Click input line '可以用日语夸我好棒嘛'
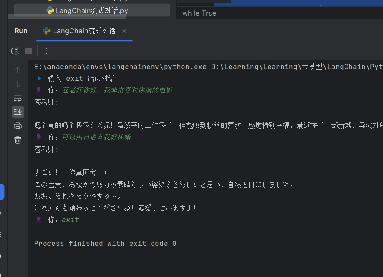 (96, 137)
